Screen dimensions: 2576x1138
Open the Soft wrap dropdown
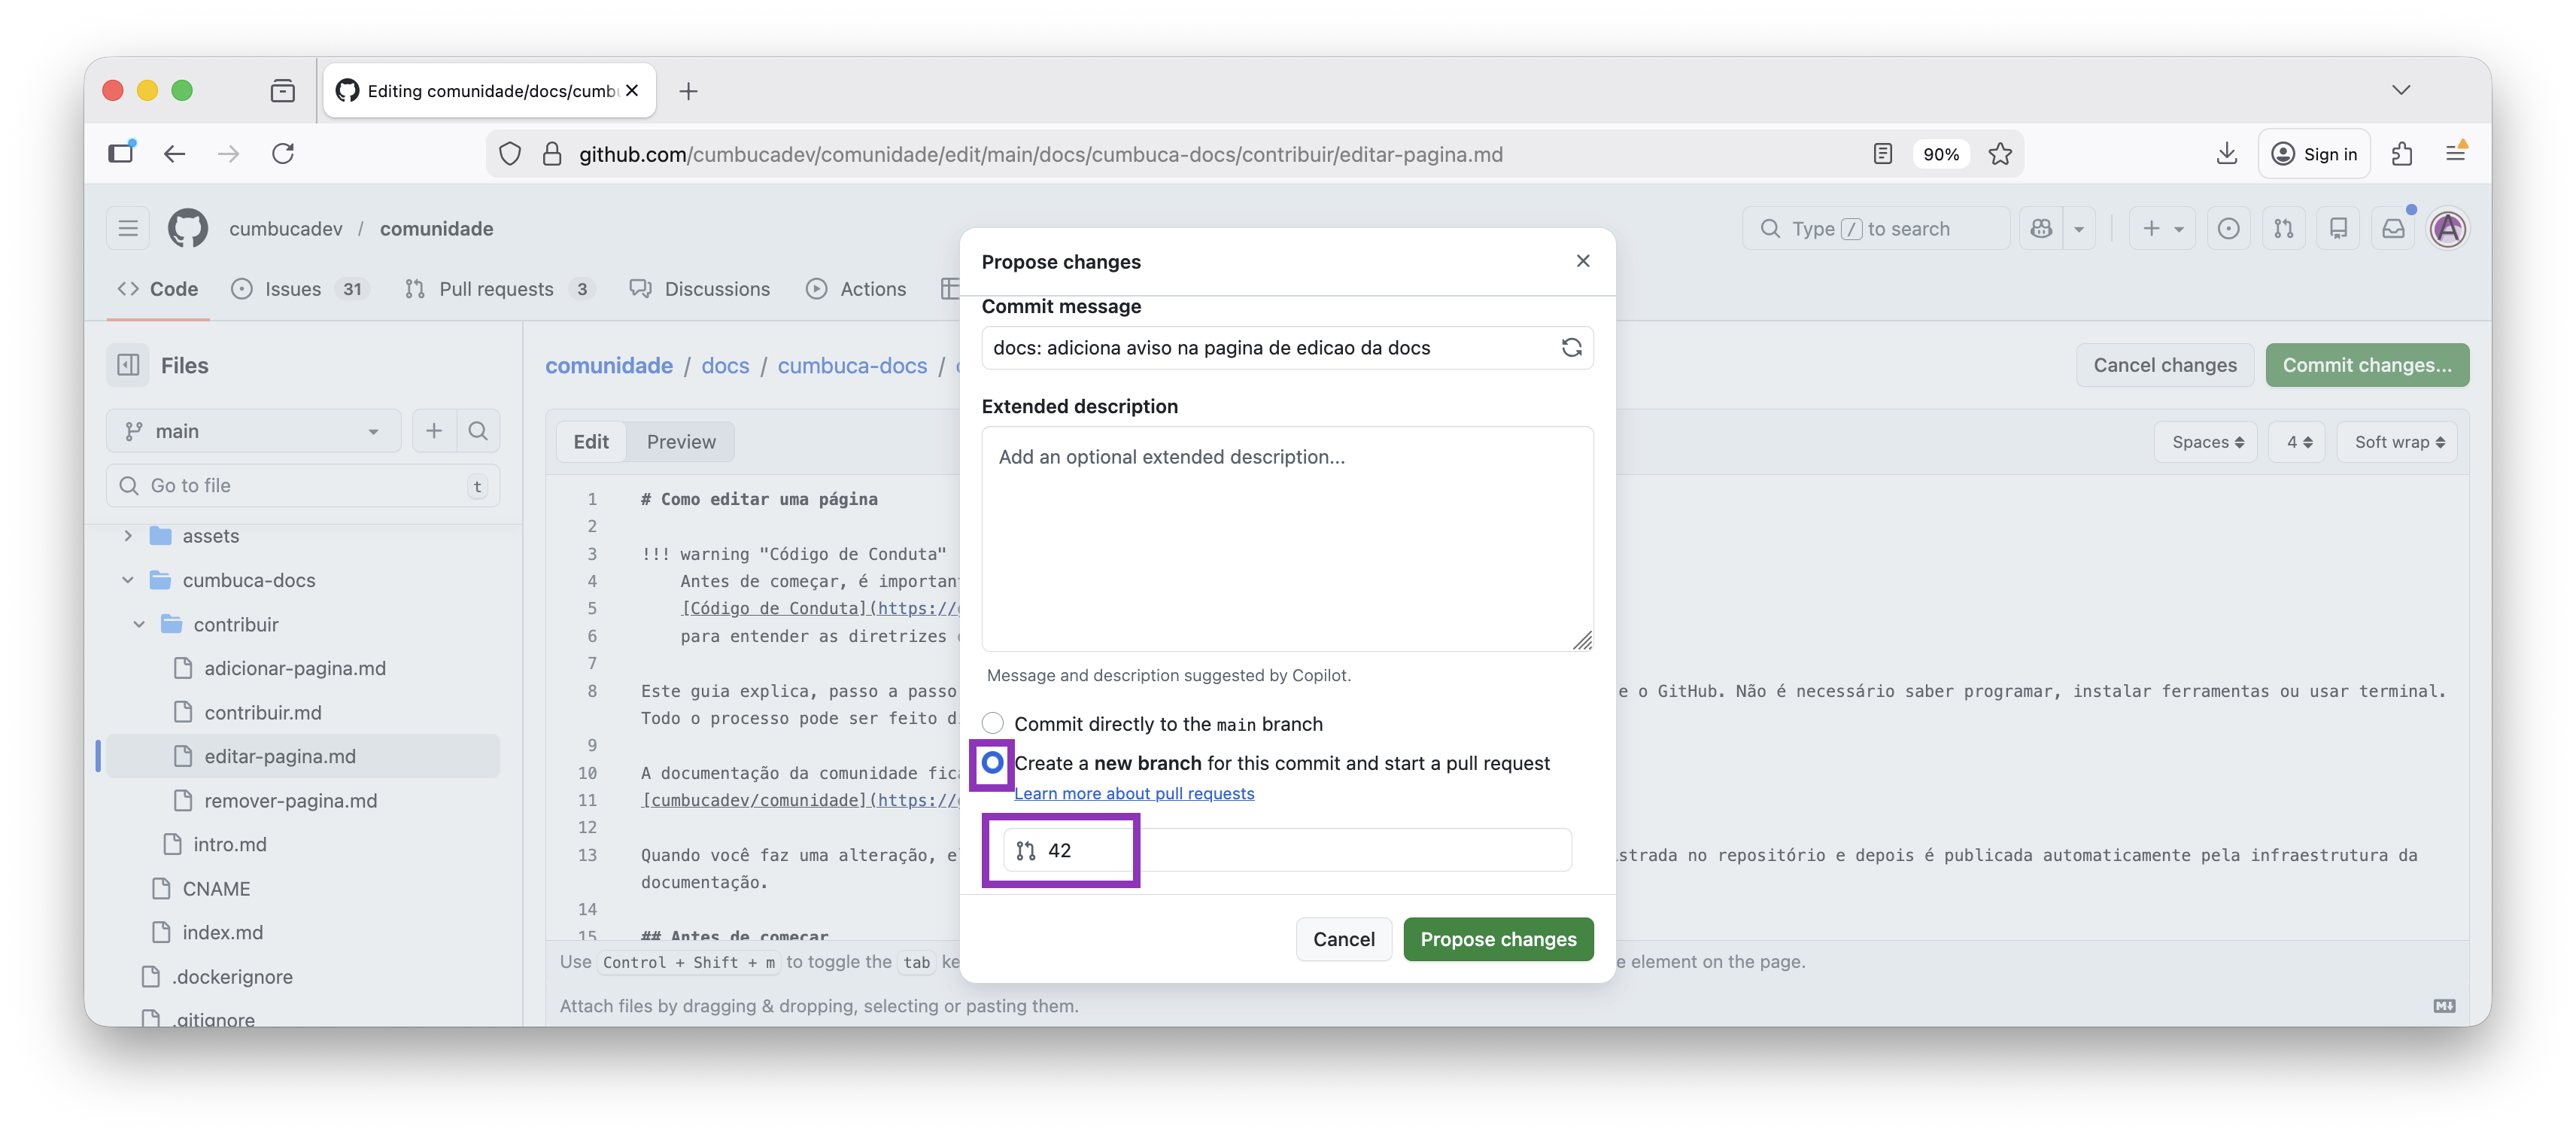tap(2398, 442)
